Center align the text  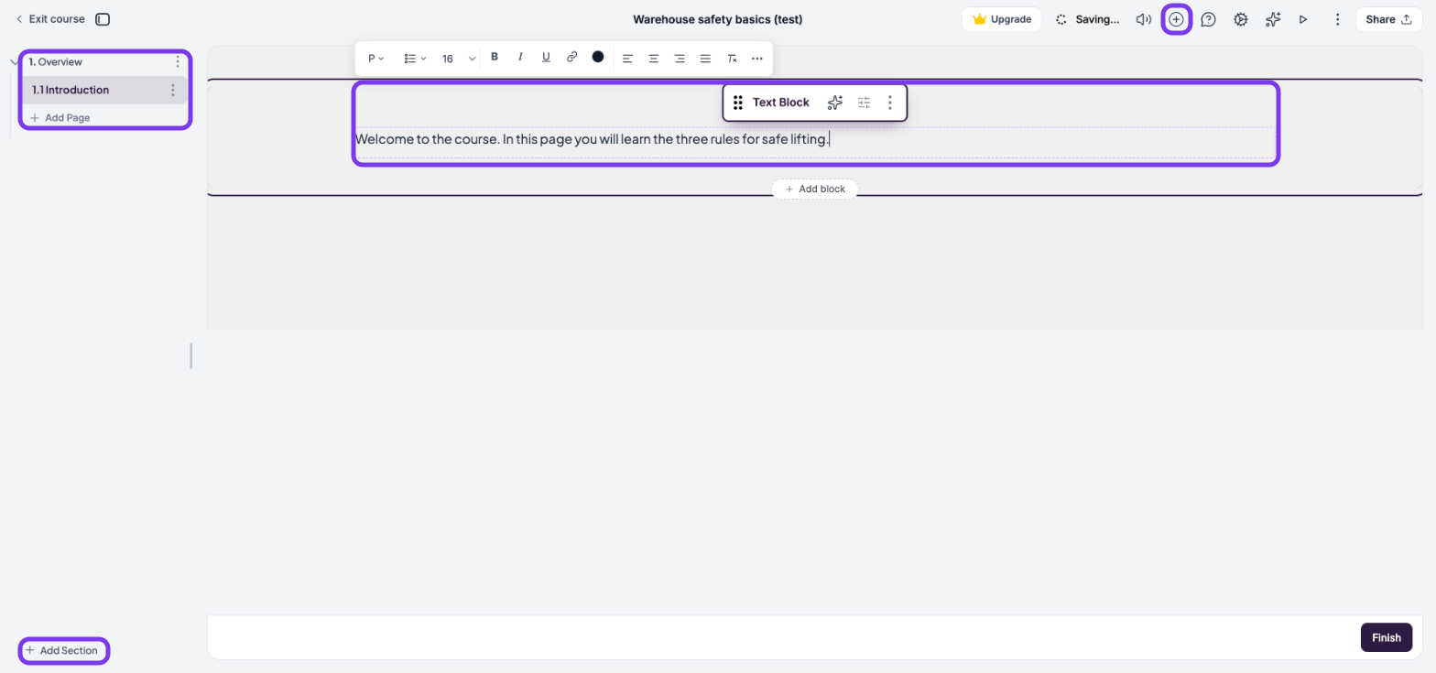click(x=654, y=58)
